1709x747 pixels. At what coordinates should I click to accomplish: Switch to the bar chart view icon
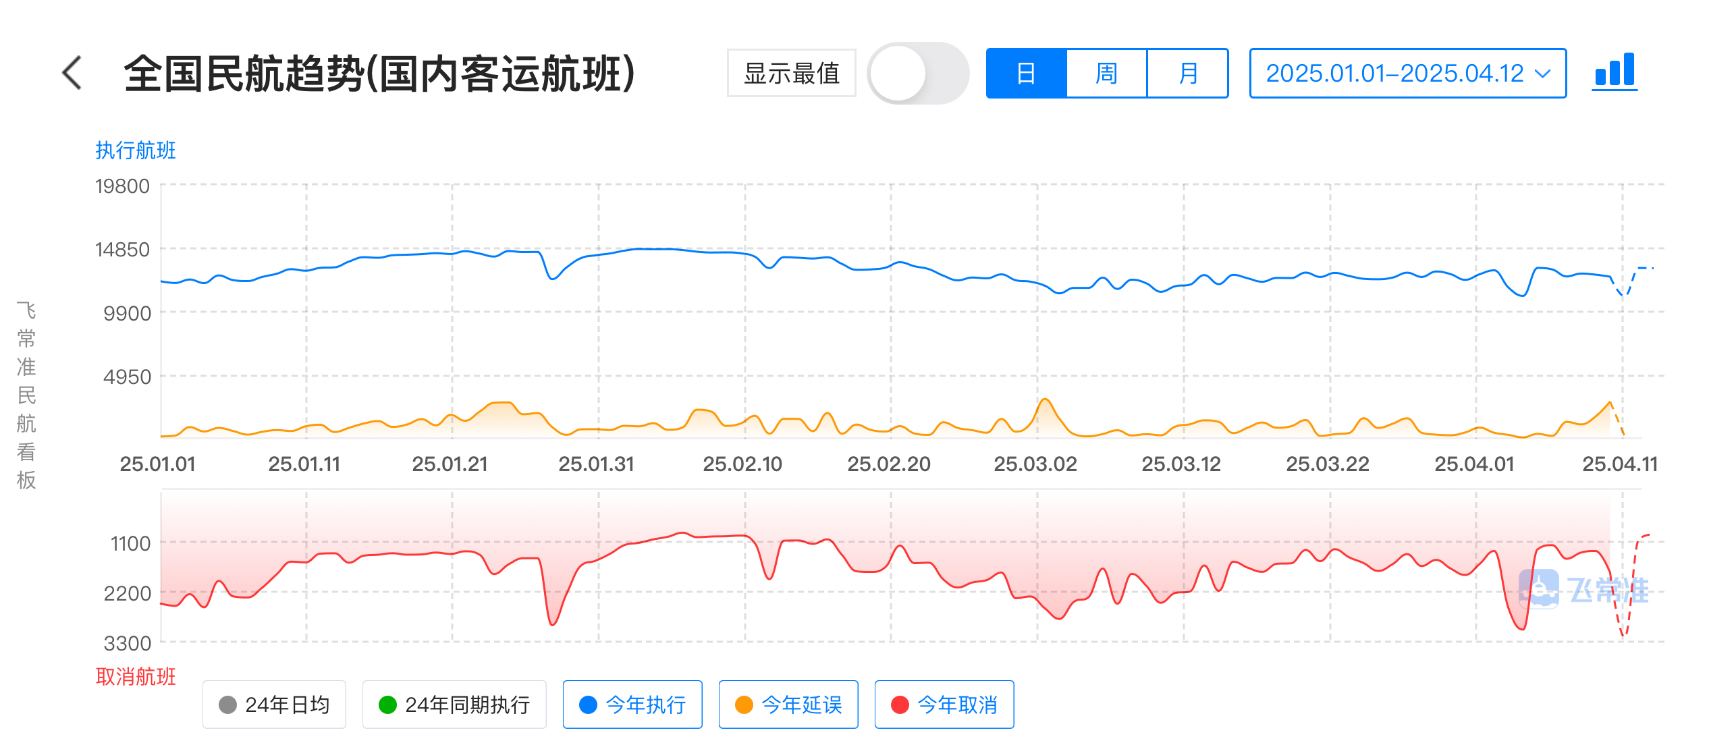coord(1615,71)
